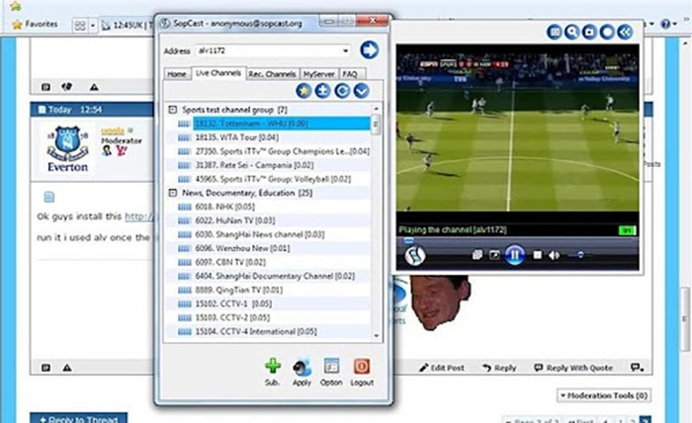Click the browser help question mark icon
The height and width of the screenshot is (423, 692).
pos(665,24)
